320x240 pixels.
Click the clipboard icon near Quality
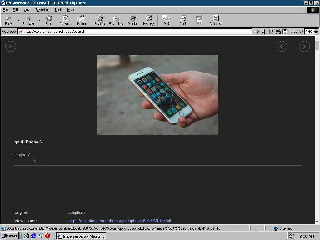click(285, 32)
